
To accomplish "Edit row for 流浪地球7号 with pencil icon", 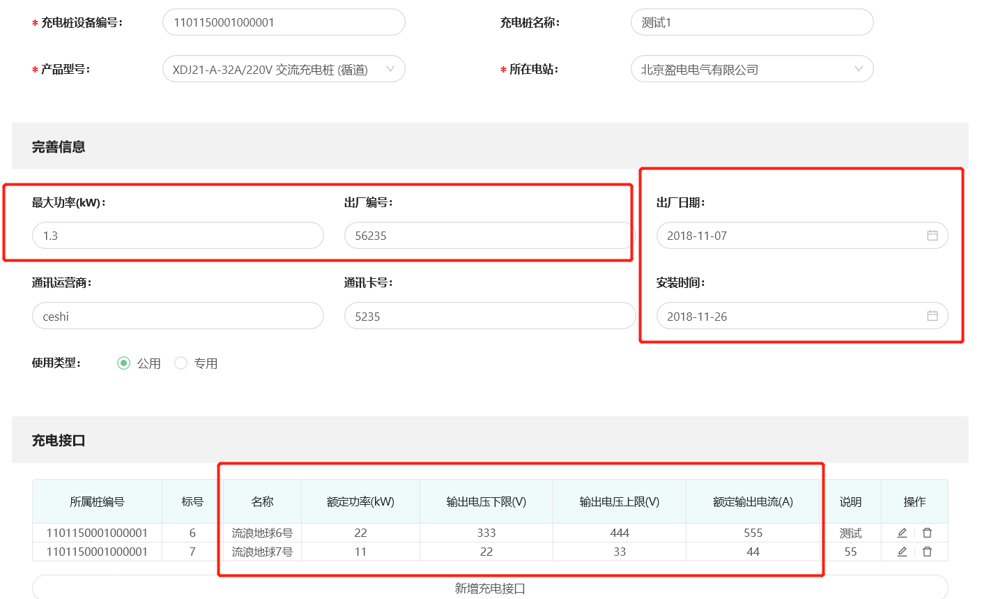I will coord(902,552).
